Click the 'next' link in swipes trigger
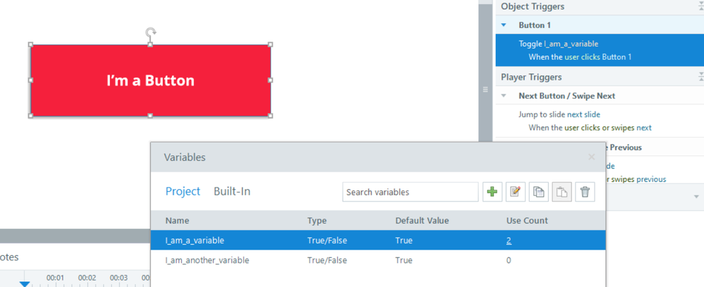The width and height of the screenshot is (704, 287). click(x=644, y=128)
